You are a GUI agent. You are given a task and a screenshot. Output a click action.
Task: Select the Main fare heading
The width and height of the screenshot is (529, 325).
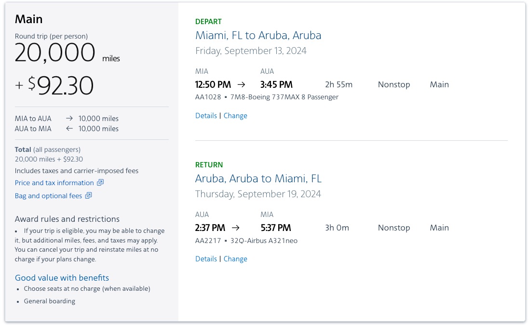[28, 19]
